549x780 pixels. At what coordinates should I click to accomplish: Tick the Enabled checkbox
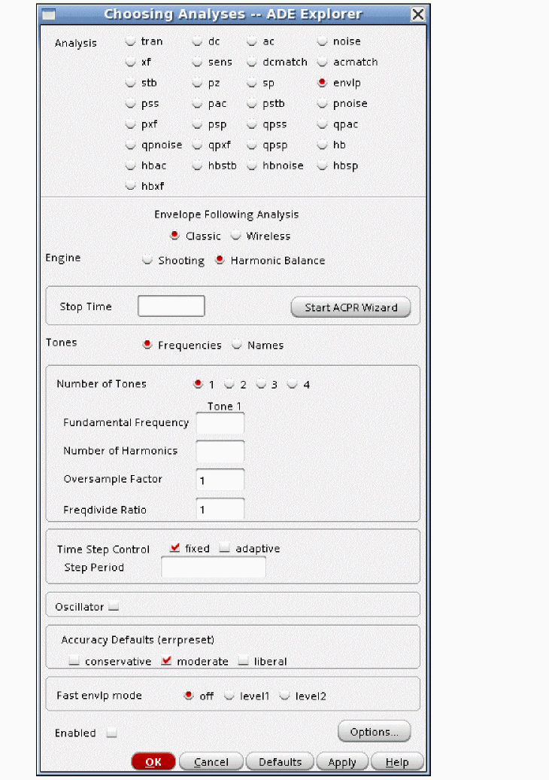tap(111, 733)
